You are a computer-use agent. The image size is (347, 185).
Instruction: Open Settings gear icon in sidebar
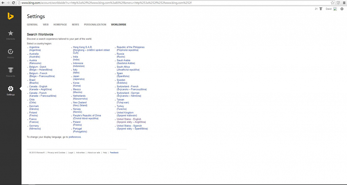pyautogui.click(x=11, y=89)
